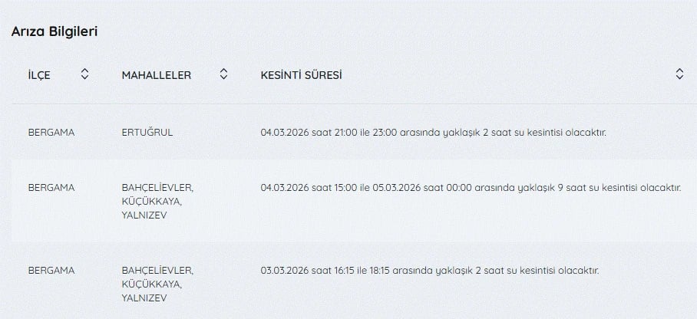Select YALNIZEV in the 9-hour outage row

144,215
